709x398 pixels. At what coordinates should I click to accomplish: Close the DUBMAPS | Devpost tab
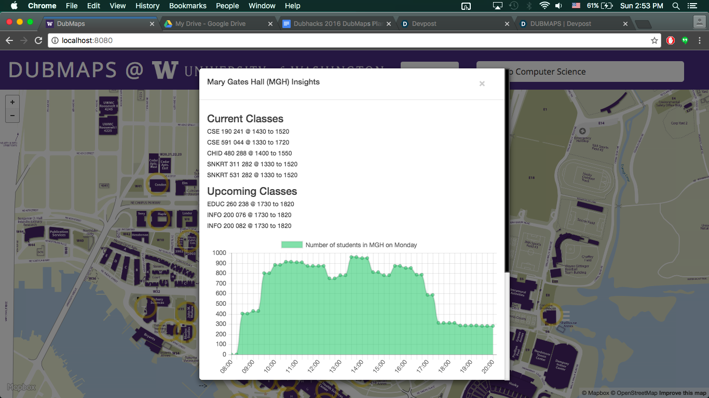click(x=625, y=24)
